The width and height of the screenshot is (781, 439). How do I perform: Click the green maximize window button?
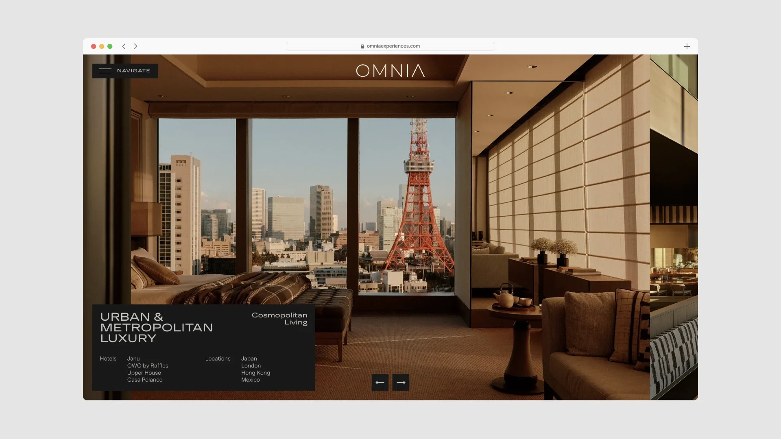tap(110, 46)
